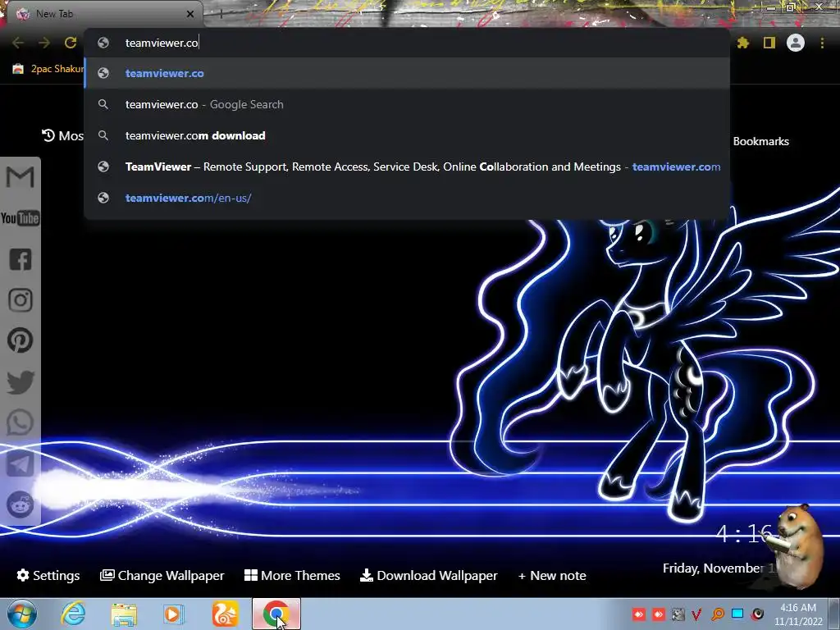Open Twitter shortcut in sidebar
840x630 pixels.
point(21,382)
